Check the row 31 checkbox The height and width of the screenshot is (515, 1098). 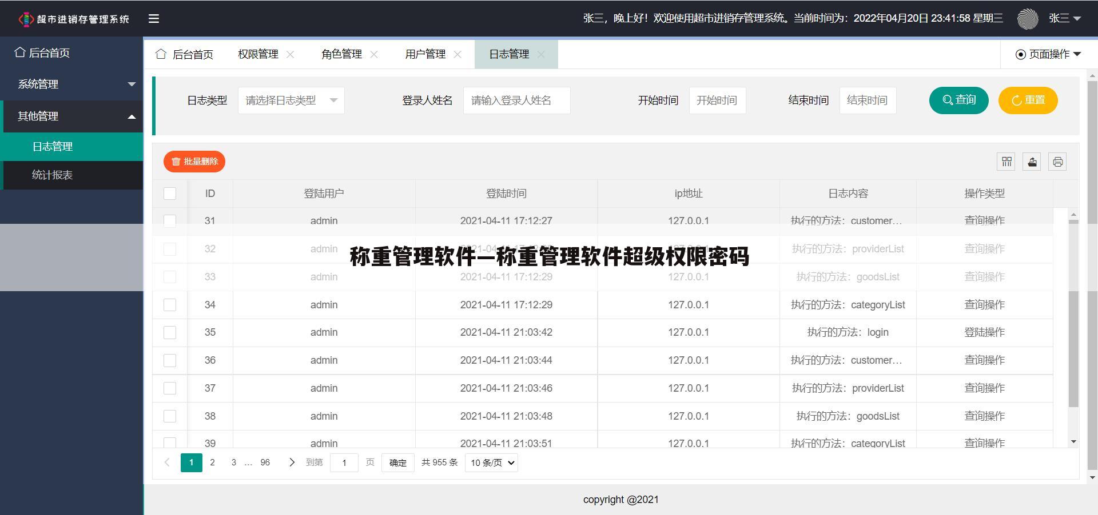pyautogui.click(x=170, y=221)
